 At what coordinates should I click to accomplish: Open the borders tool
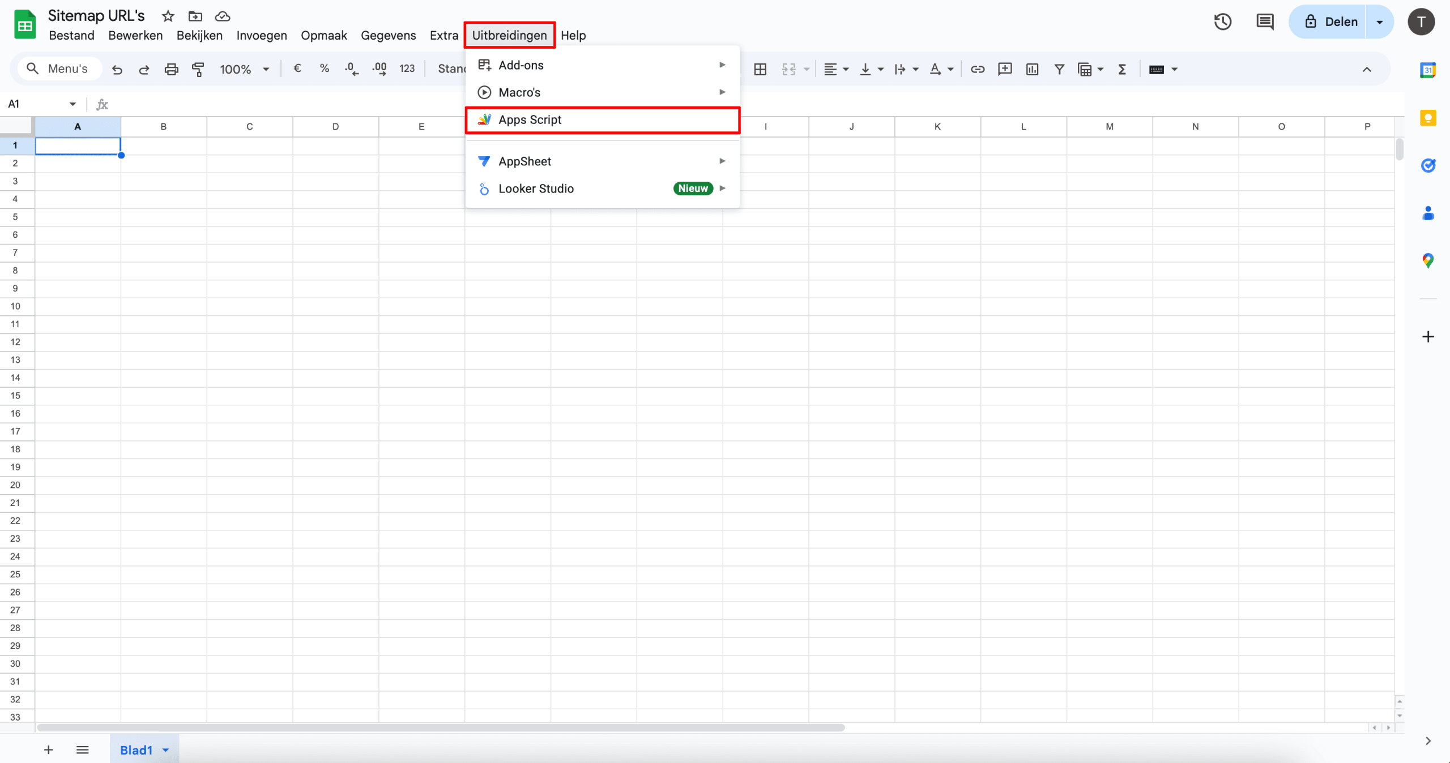(761, 69)
